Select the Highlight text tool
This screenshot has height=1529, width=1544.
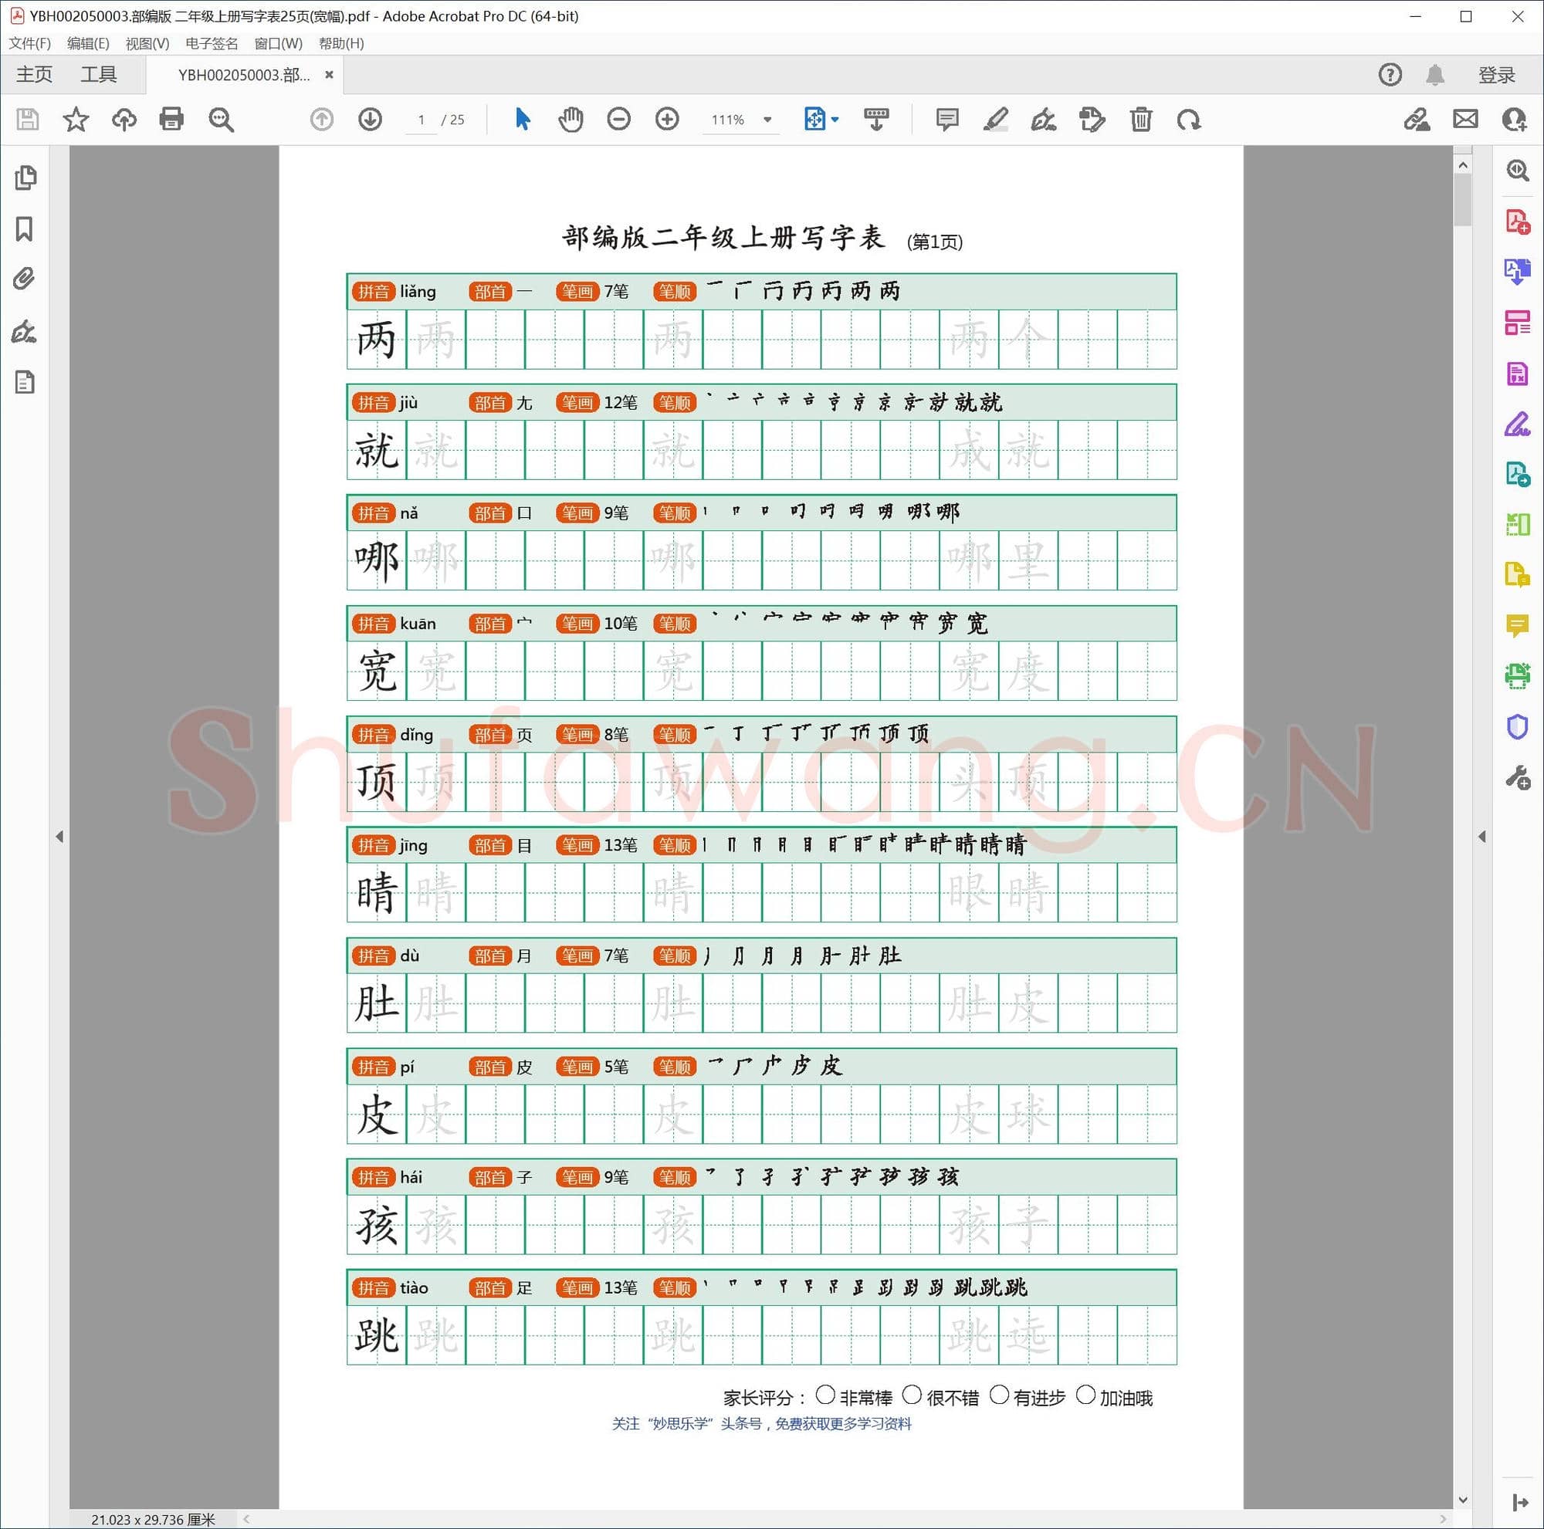click(x=996, y=119)
